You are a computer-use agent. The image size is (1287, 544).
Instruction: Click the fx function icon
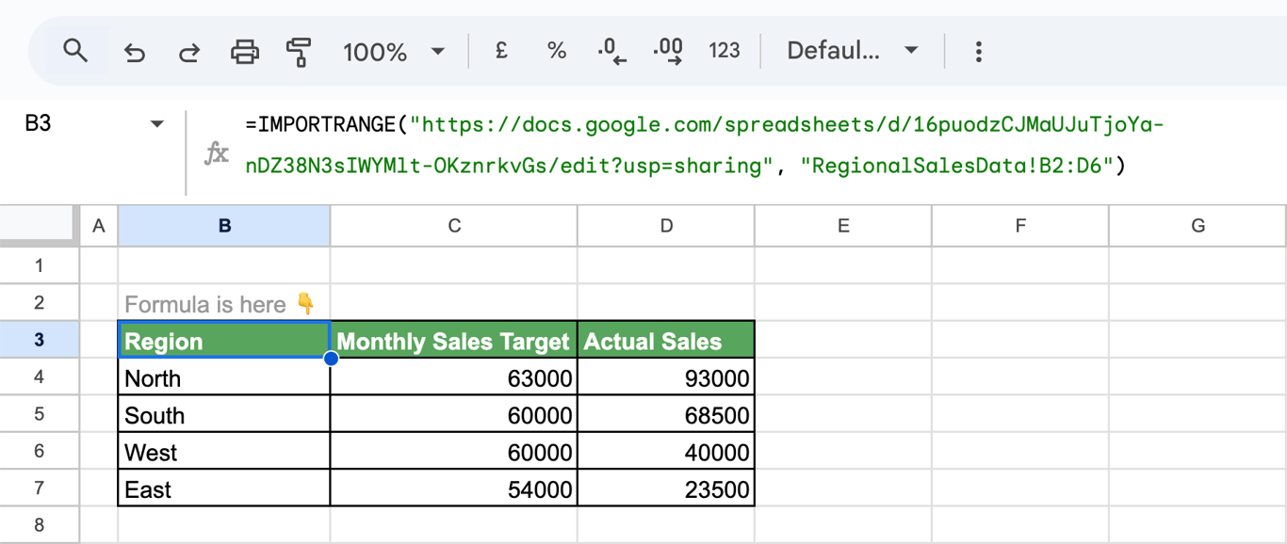217,152
